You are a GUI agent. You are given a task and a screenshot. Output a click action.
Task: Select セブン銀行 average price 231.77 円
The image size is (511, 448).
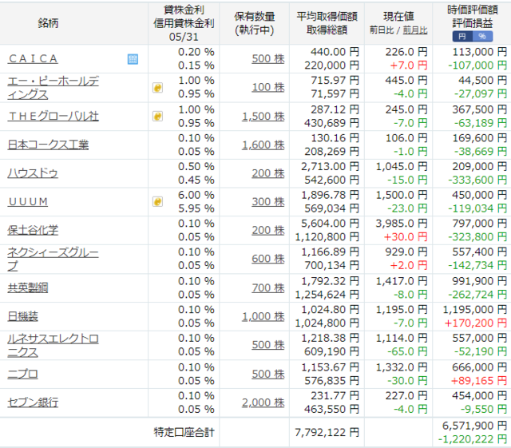pos(335,395)
